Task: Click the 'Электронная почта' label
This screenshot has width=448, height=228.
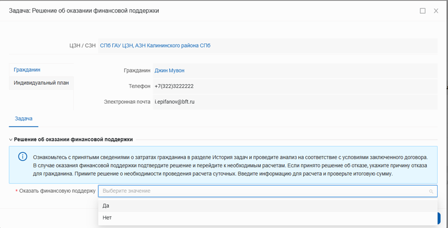Action: point(127,102)
